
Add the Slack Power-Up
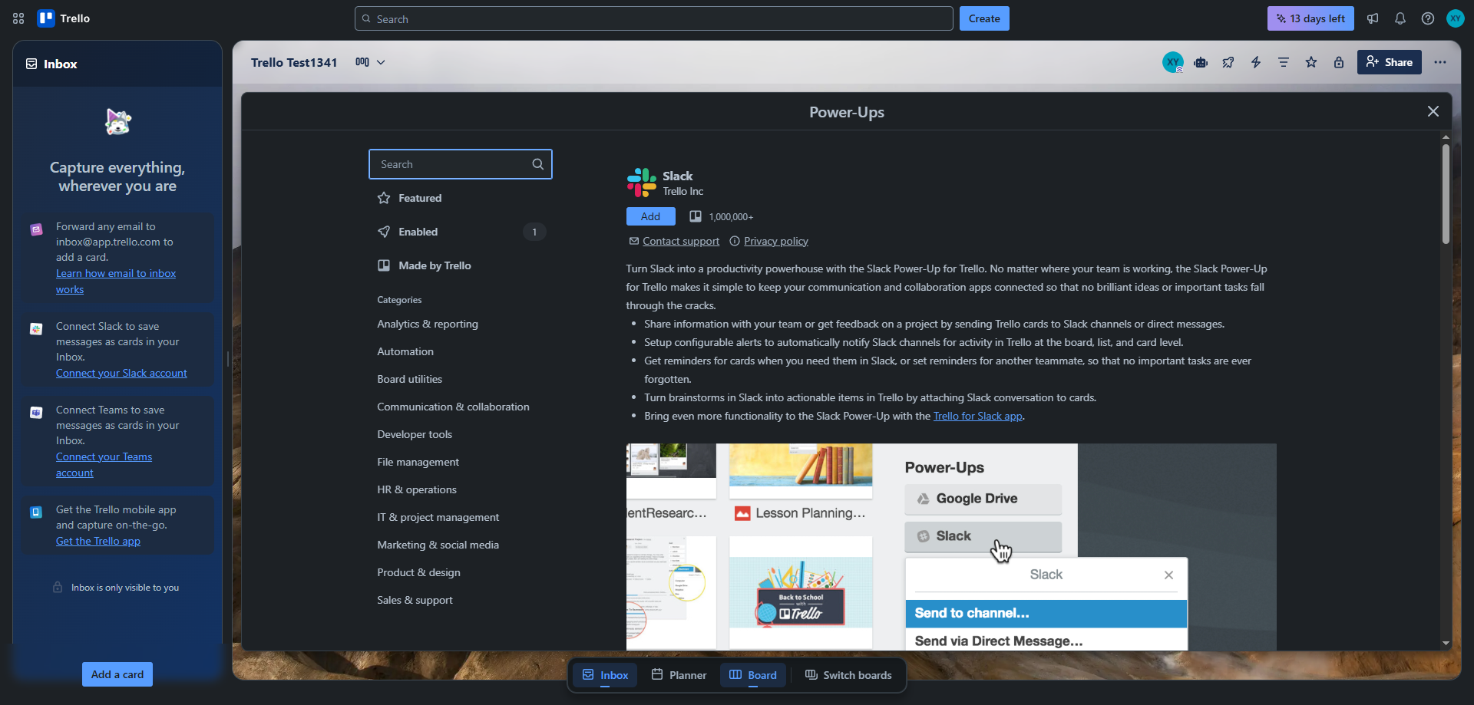pos(650,216)
